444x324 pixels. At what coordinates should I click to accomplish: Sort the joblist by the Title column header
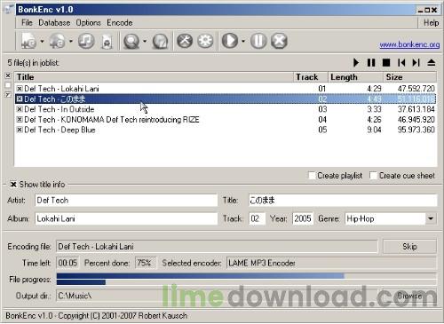pyautogui.click(x=154, y=77)
